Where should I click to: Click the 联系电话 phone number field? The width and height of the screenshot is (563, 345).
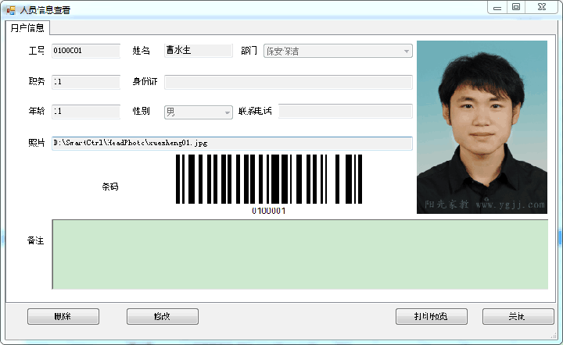[345, 112]
